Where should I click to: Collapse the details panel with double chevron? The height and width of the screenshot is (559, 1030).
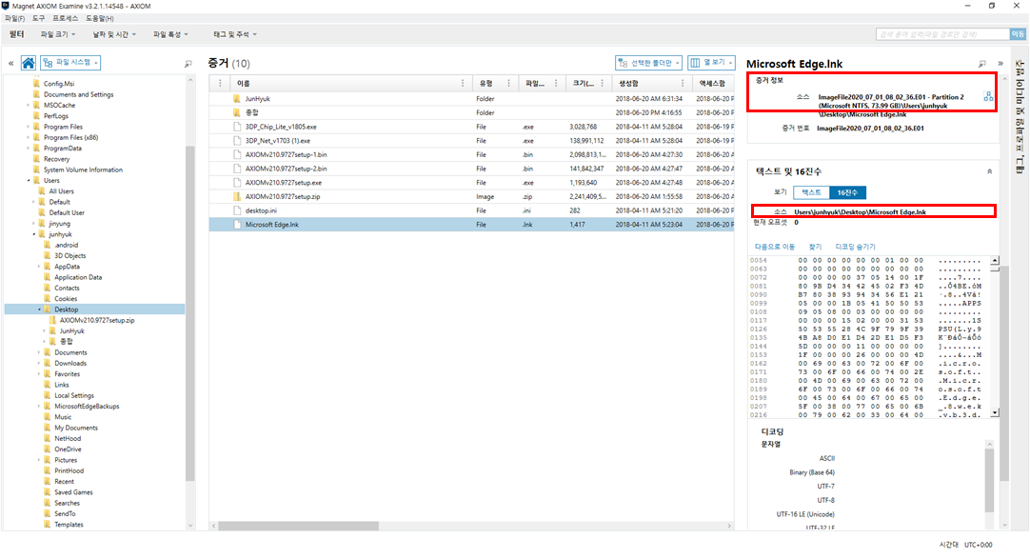click(x=1000, y=64)
